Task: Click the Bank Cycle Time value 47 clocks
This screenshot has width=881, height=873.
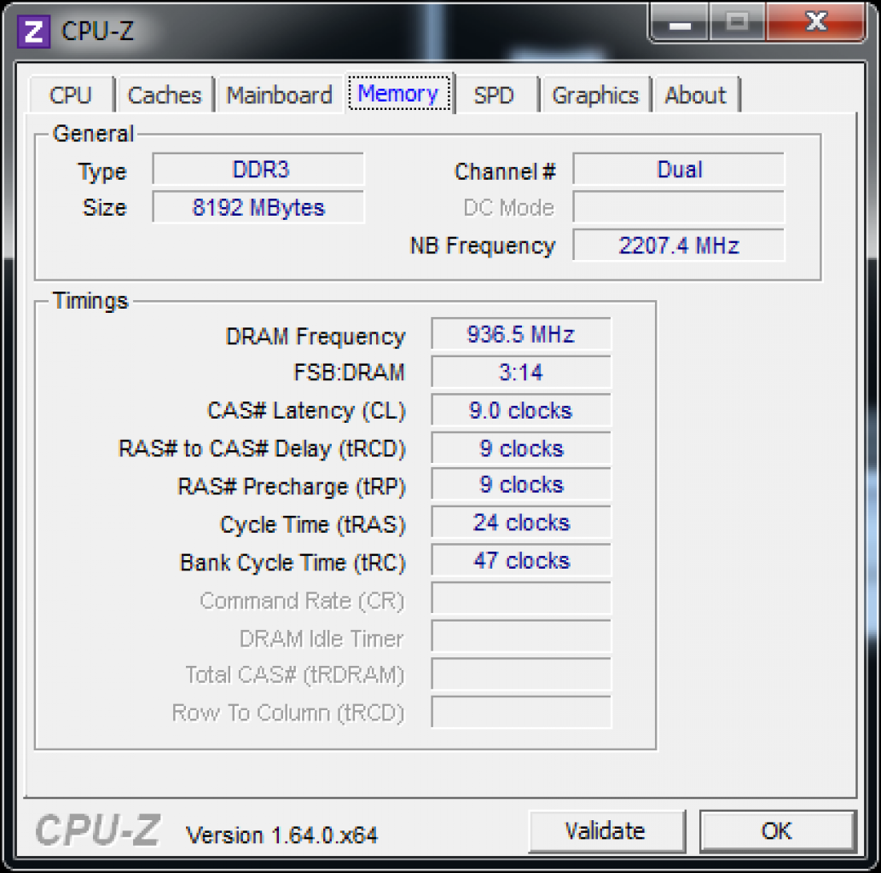Action: [x=521, y=561]
